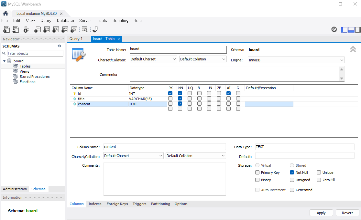This screenshot has height=220, width=361.
Task: Switch to the Query 1 tab
Action: tap(76, 39)
